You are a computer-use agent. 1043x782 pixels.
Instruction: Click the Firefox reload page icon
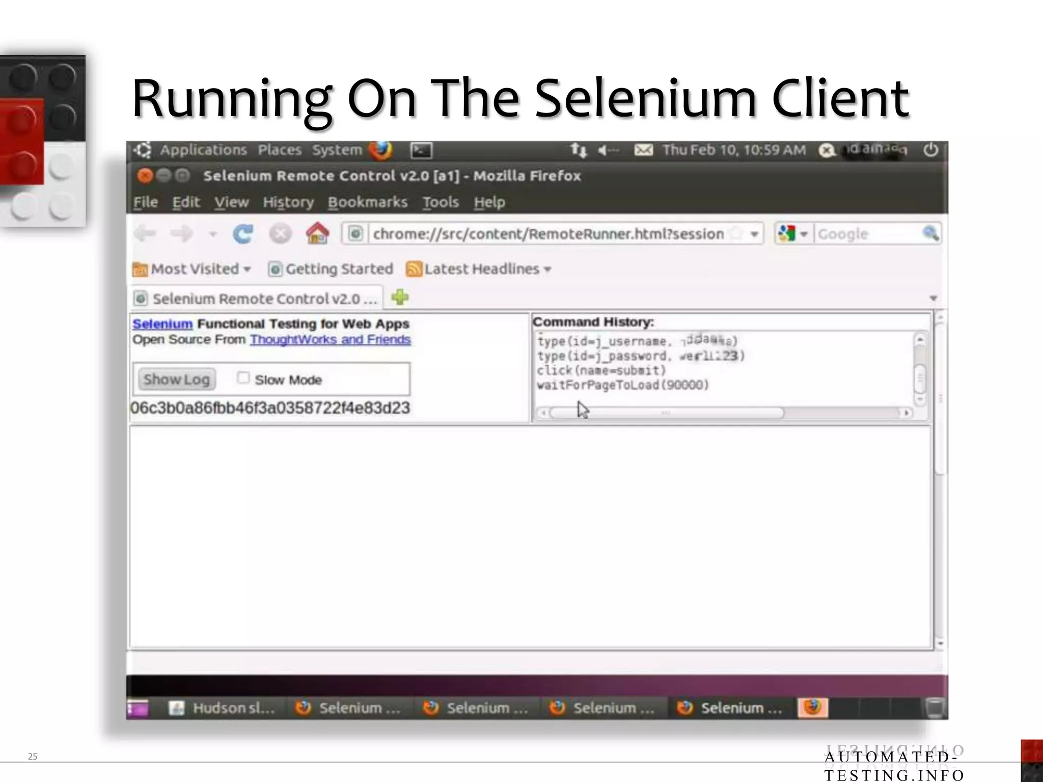243,234
